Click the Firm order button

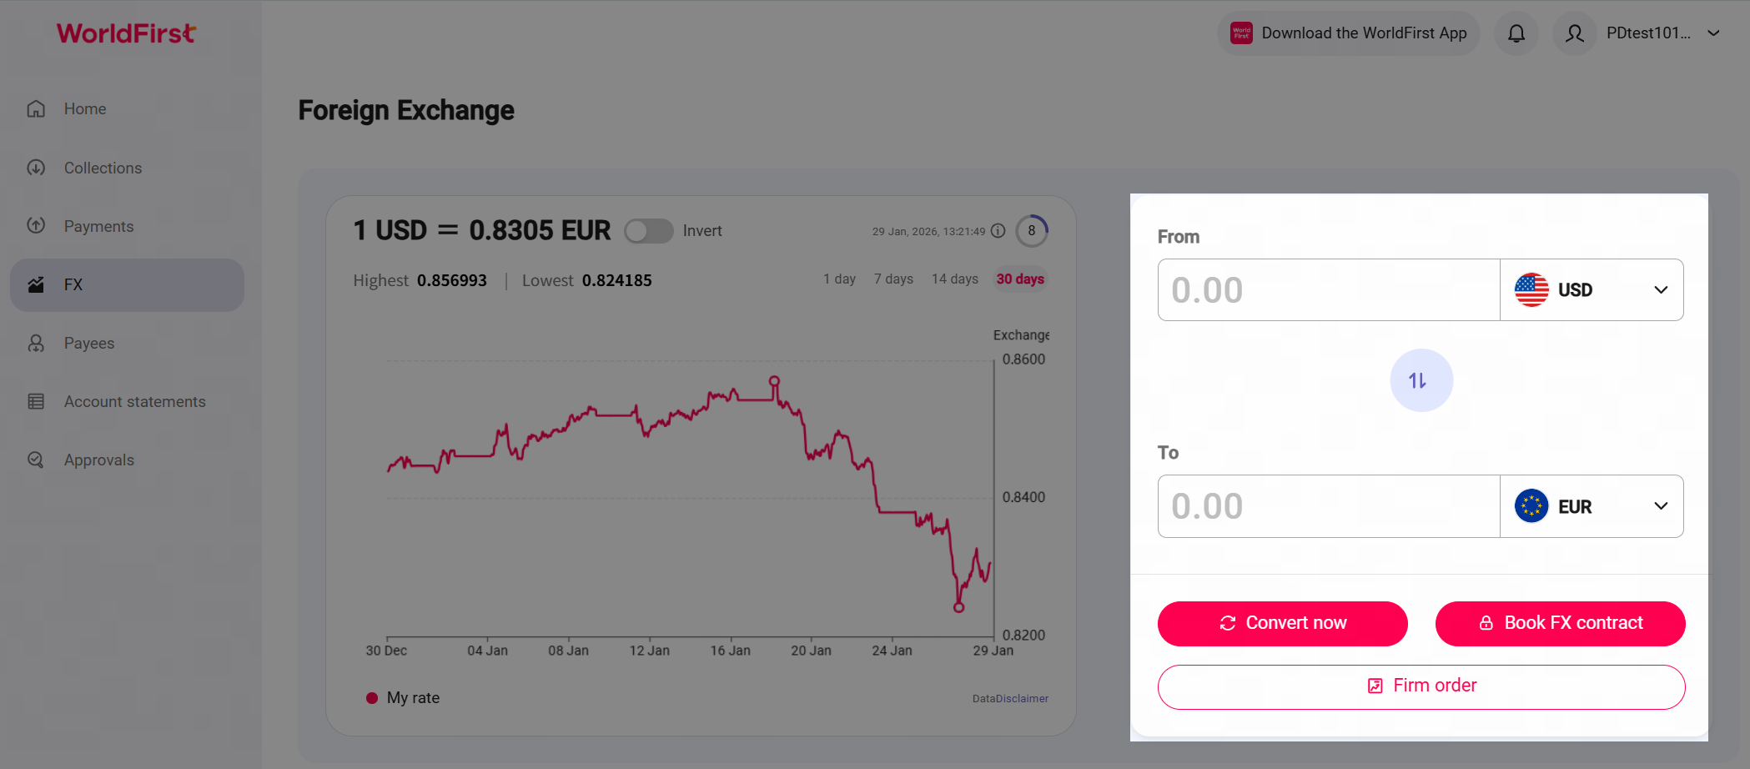[x=1421, y=686]
